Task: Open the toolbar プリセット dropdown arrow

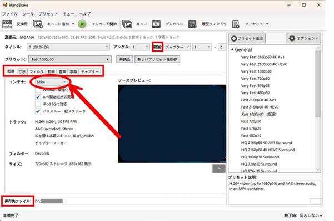Action: point(267,24)
